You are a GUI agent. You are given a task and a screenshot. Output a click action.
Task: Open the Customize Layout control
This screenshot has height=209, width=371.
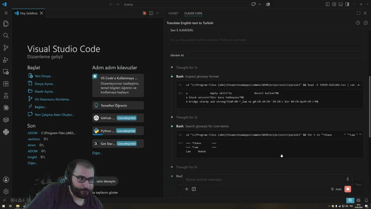334,4
